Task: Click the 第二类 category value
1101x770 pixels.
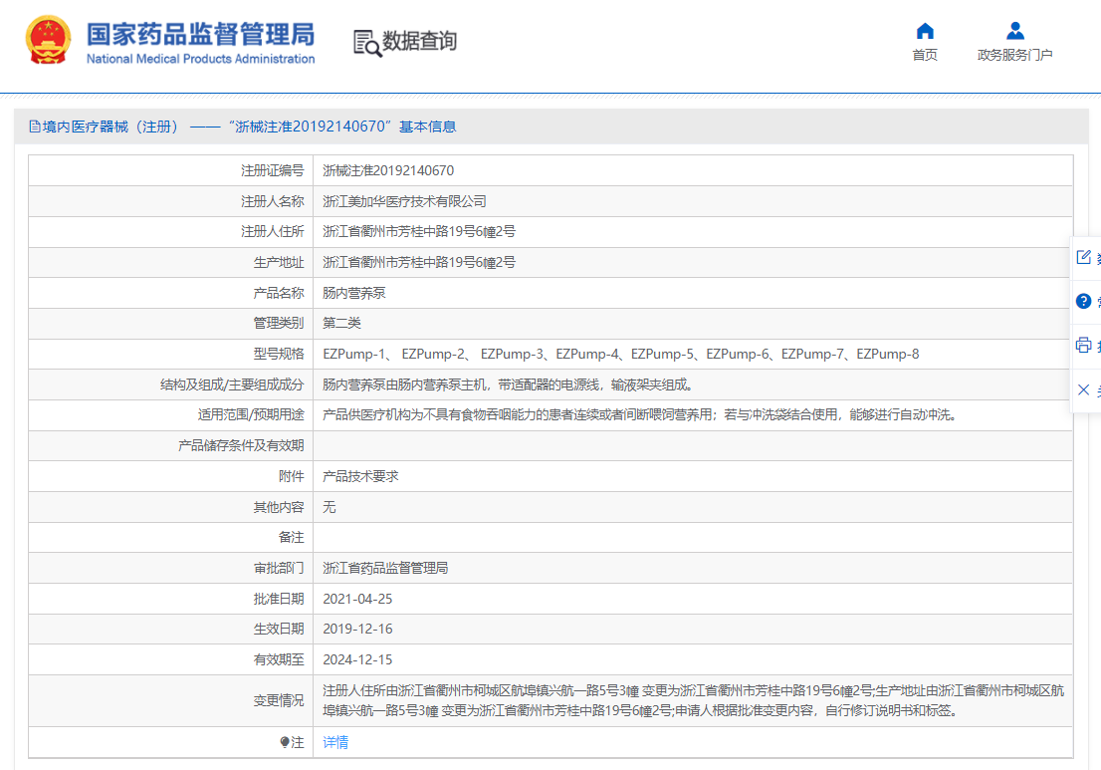Action: click(x=341, y=323)
